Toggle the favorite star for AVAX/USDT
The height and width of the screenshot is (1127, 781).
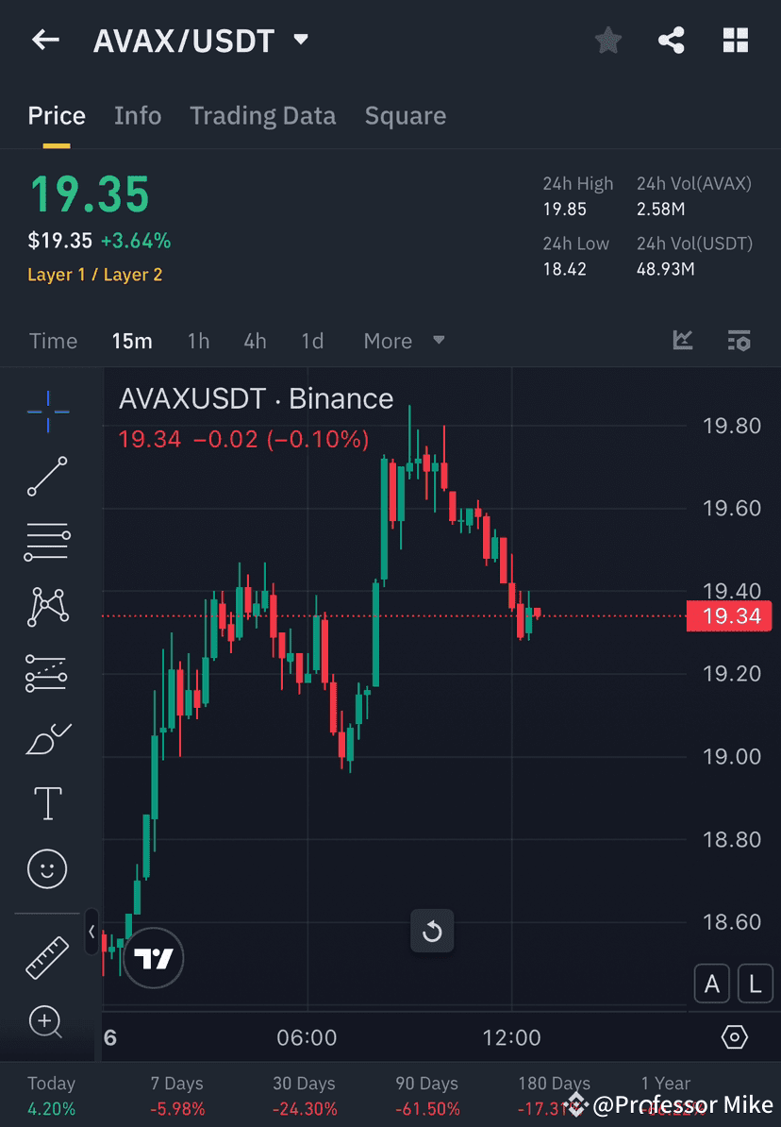(608, 40)
